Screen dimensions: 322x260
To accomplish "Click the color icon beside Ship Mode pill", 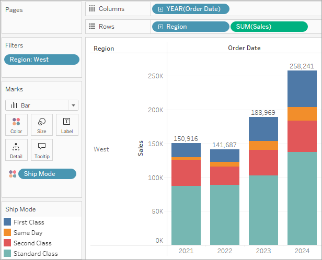I will [13, 174].
